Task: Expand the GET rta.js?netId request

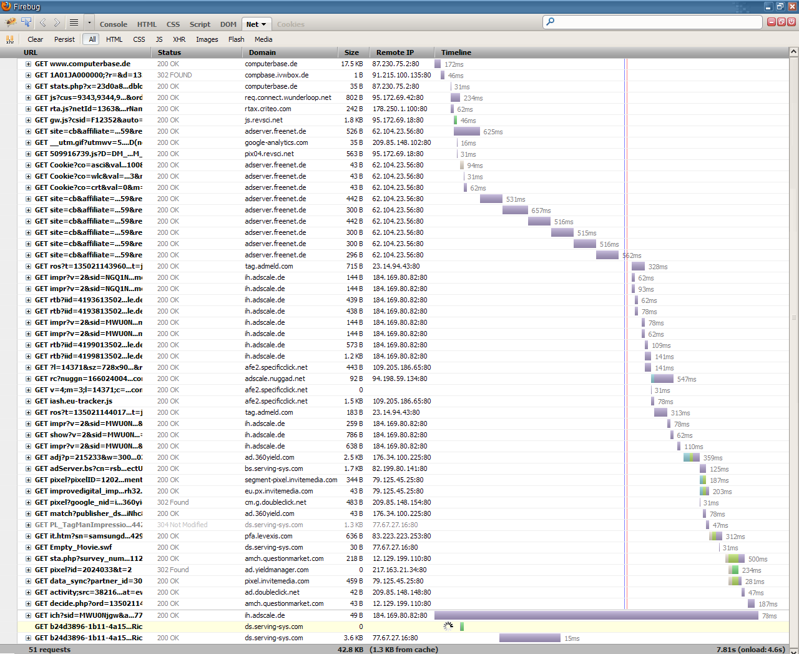Action: [28, 109]
